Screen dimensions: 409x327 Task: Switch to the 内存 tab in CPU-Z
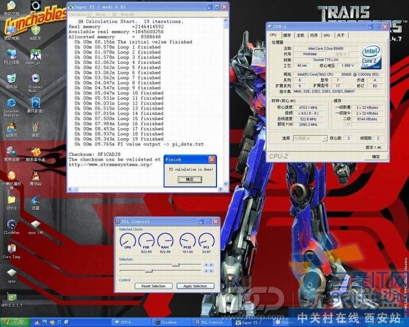pyautogui.click(x=314, y=35)
